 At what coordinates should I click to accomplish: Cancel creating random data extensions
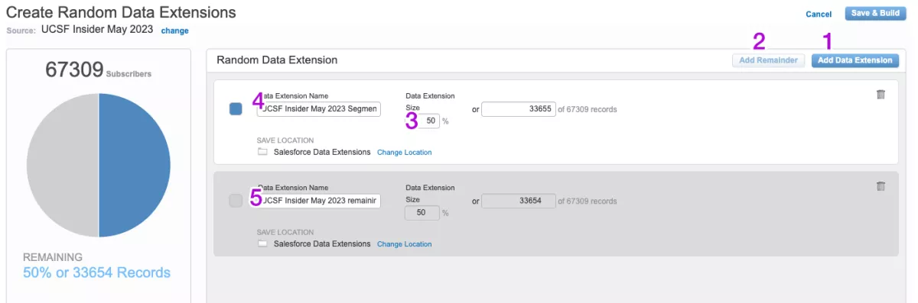[819, 15]
